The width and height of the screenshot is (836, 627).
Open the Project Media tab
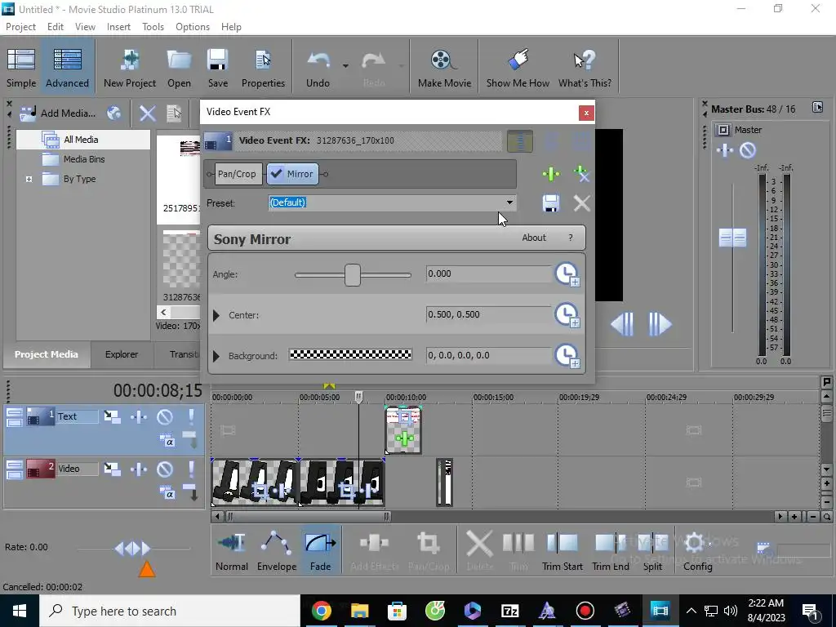tap(47, 354)
